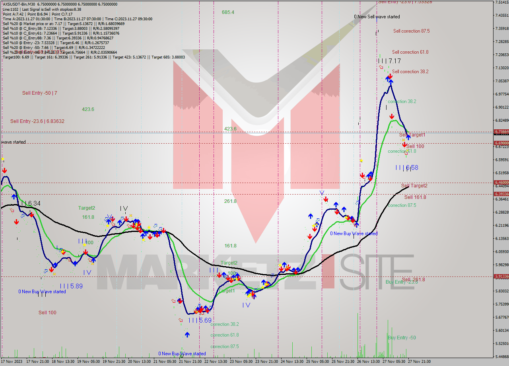509x366 pixels.
Task: Select the 'Sell correction 38.2' label
Action: (x=410, y=72)
